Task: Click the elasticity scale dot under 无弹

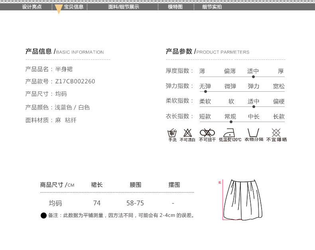Action: [x=205, y=92]
